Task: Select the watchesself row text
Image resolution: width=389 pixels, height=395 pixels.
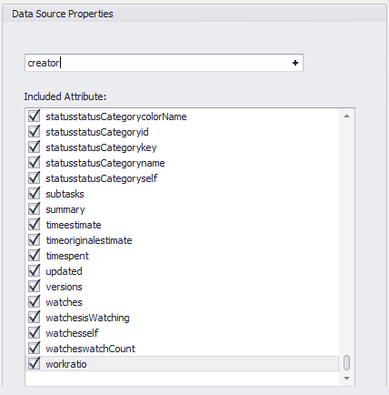Action: 72,333
